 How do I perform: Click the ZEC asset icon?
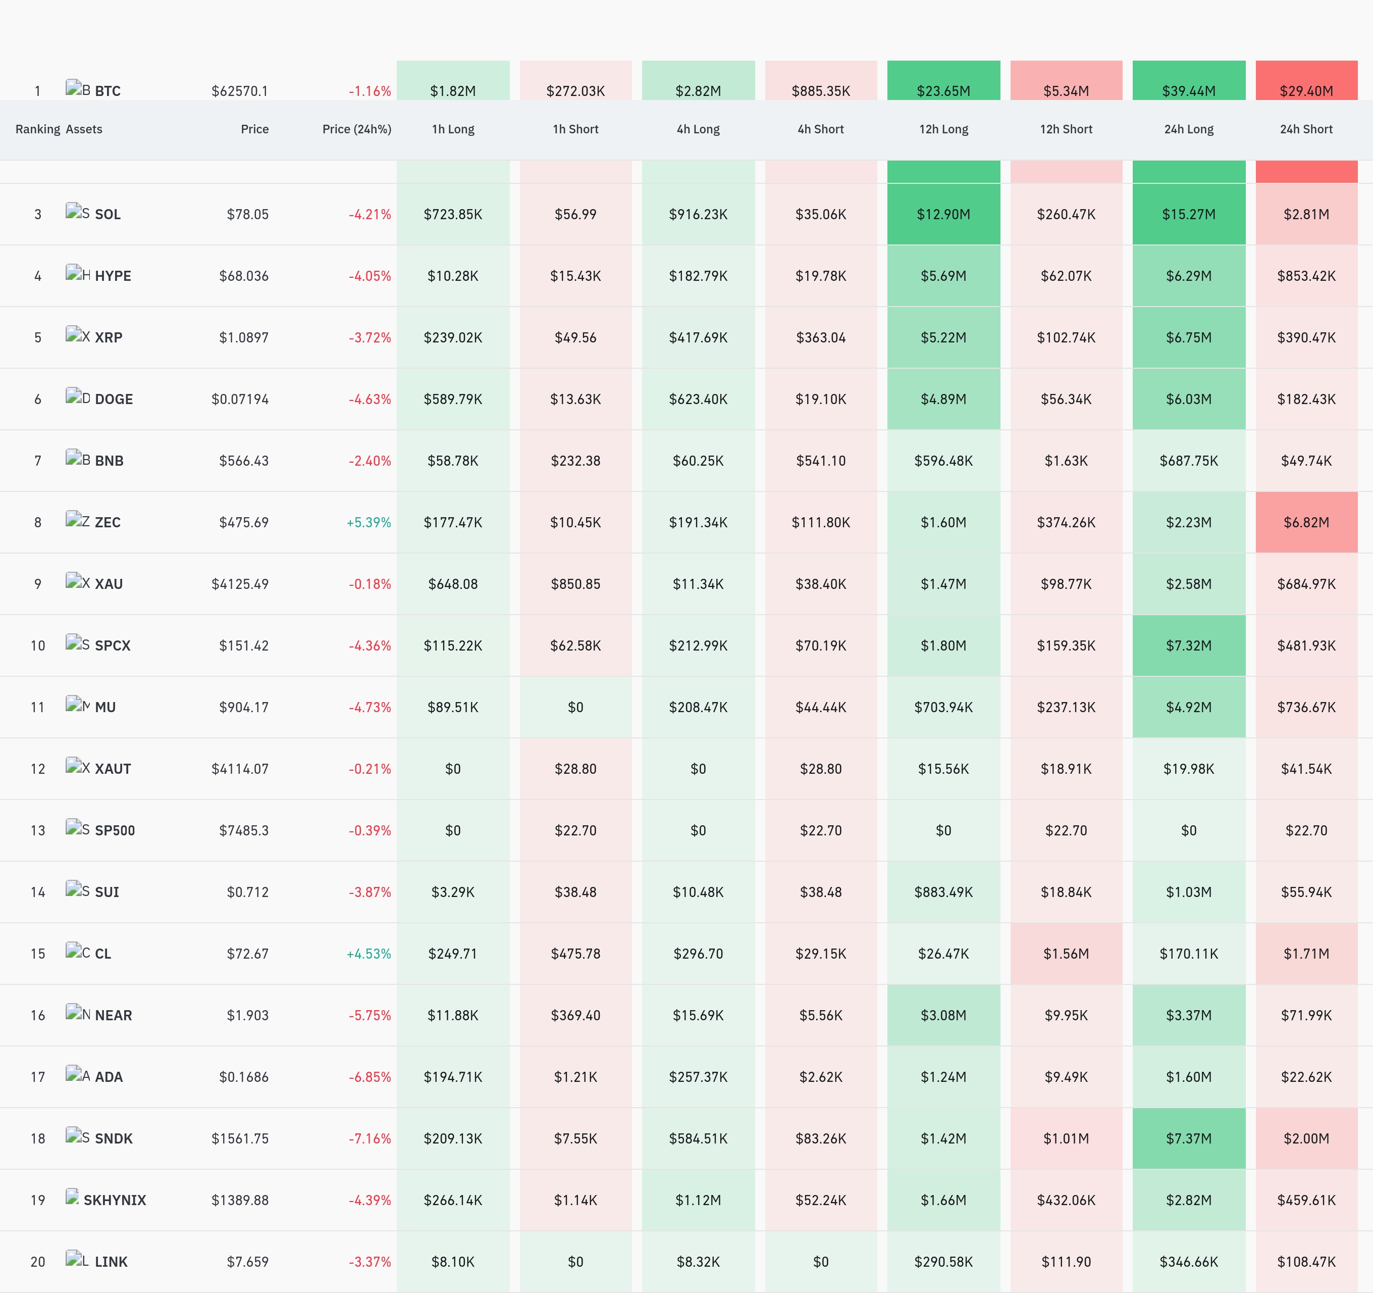[x=78, y=520]
